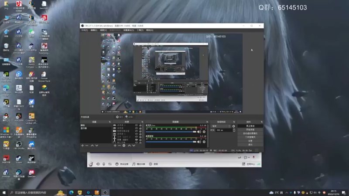The width and height of the screenshot is (349, 196).
Task: Toggle visibility of 文本 (GDI+) 2 source
Action: (x=137, y=137)
